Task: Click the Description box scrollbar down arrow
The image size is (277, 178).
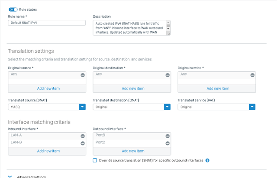Action: [168, 29]
